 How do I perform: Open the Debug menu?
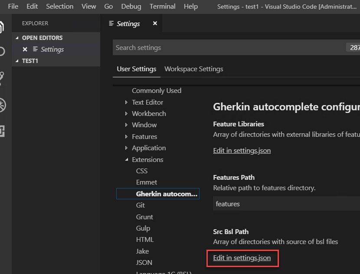pyautogui.click(x=131, y=7)
